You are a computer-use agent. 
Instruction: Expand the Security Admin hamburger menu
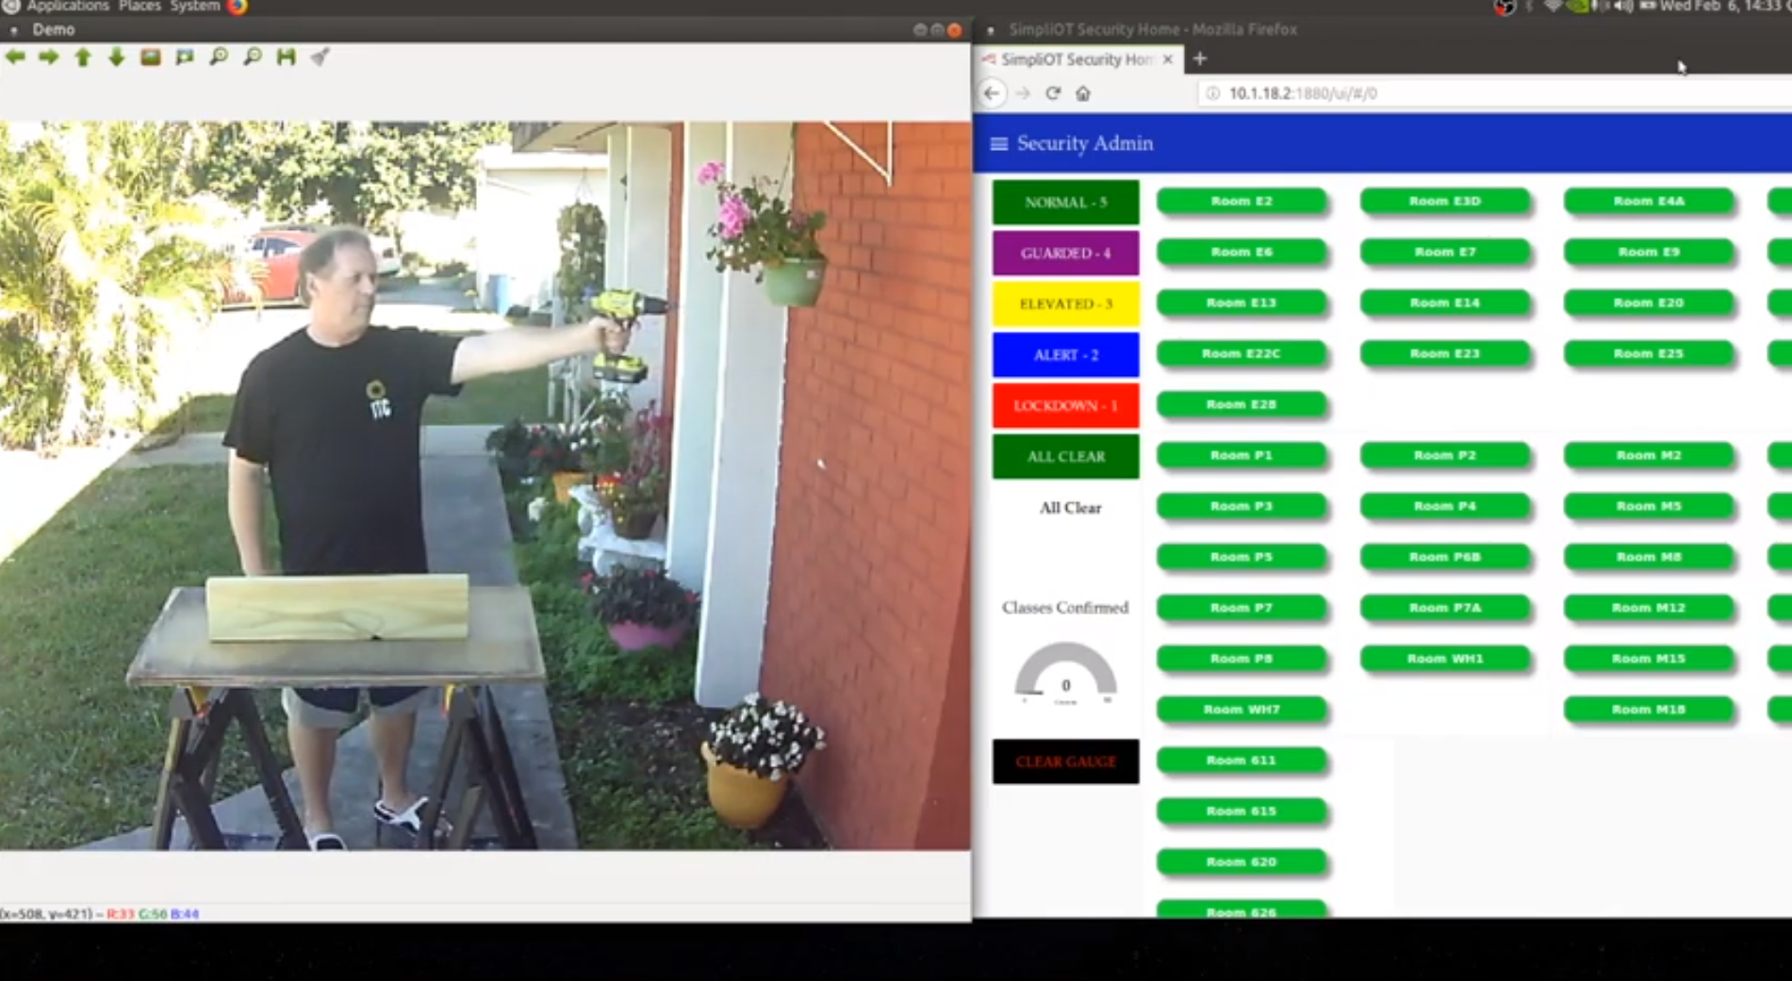point(998,143)
